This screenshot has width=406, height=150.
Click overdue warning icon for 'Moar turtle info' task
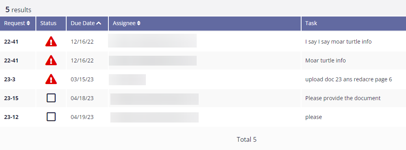(51, 60)
